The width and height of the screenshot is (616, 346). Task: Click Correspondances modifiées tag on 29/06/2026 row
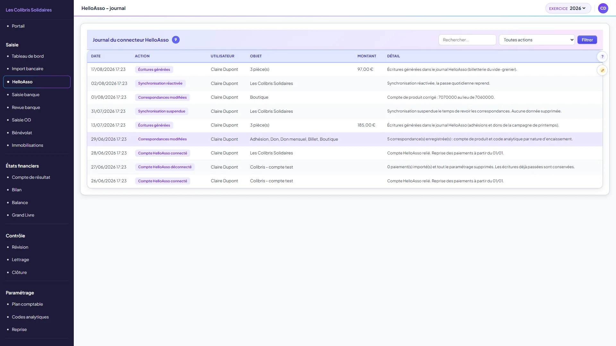pos(162,139)
